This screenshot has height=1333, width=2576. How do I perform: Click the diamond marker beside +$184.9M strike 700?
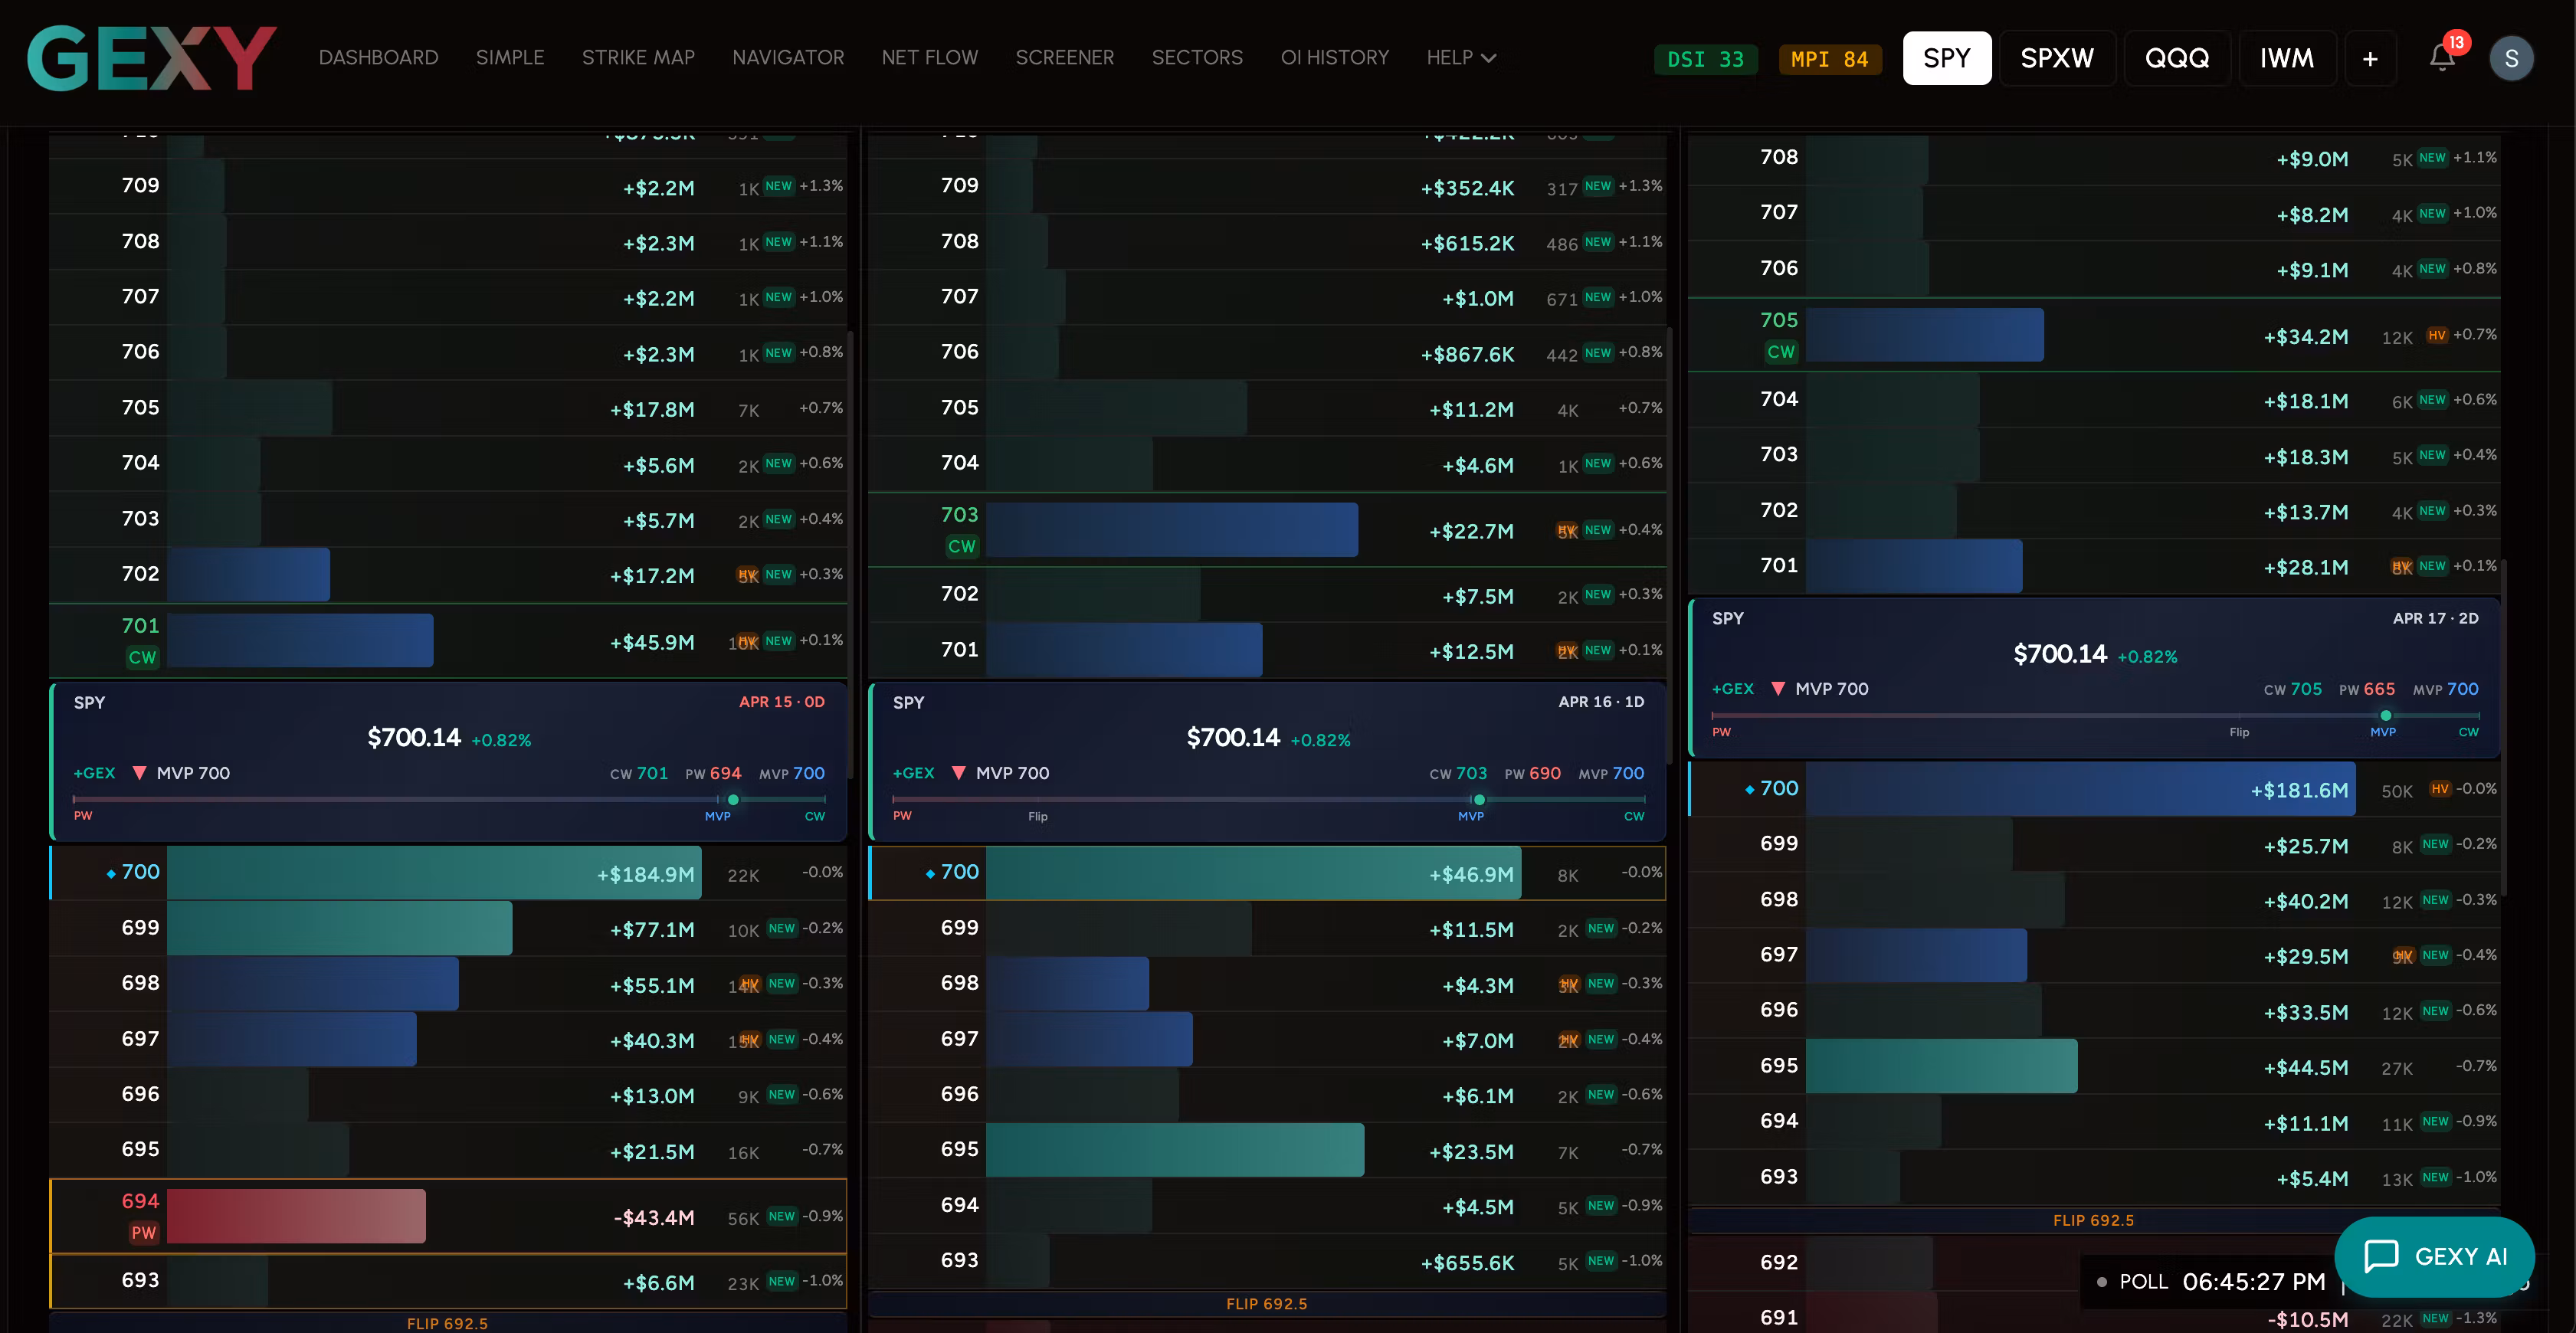[110, 874]
